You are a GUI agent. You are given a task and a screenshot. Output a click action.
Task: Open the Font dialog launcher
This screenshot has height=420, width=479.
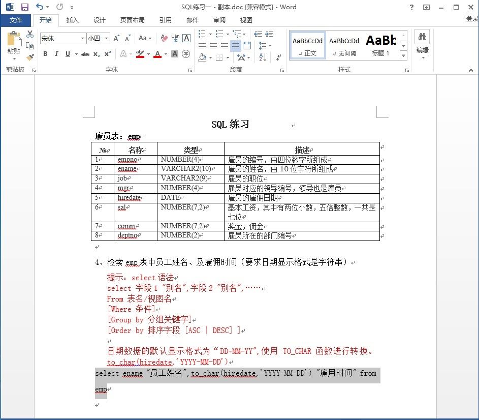(x=190, y=70)
